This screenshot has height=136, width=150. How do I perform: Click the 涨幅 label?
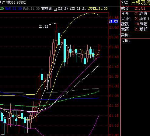point(143,24)
